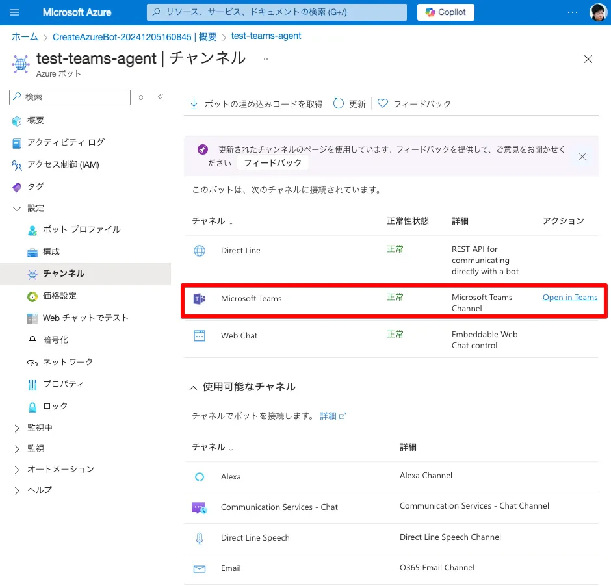Collapse the sidebar menu with double chevron
The height and width of the screenshot is (586, 611).
point(160,97)
